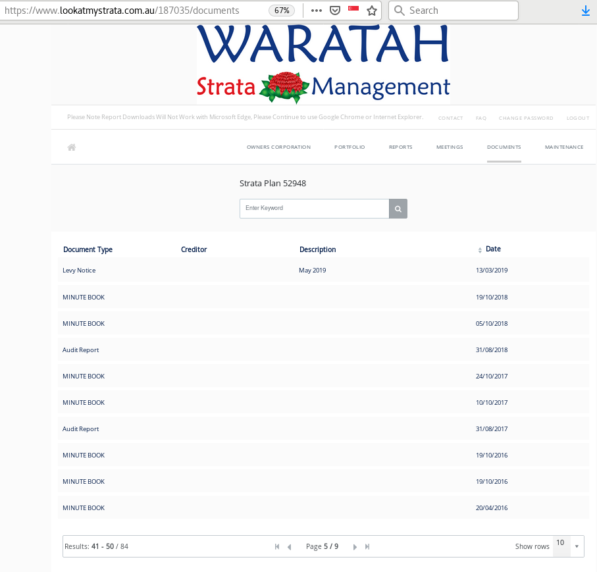Open the FAQ link
The width and height of the screenshot is (597, 572).
481,118
